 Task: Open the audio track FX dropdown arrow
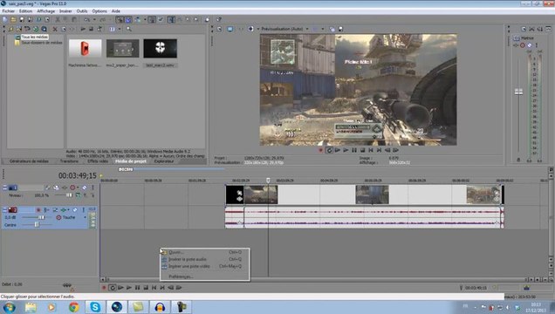pyautogui.click(x=68, y=209)
